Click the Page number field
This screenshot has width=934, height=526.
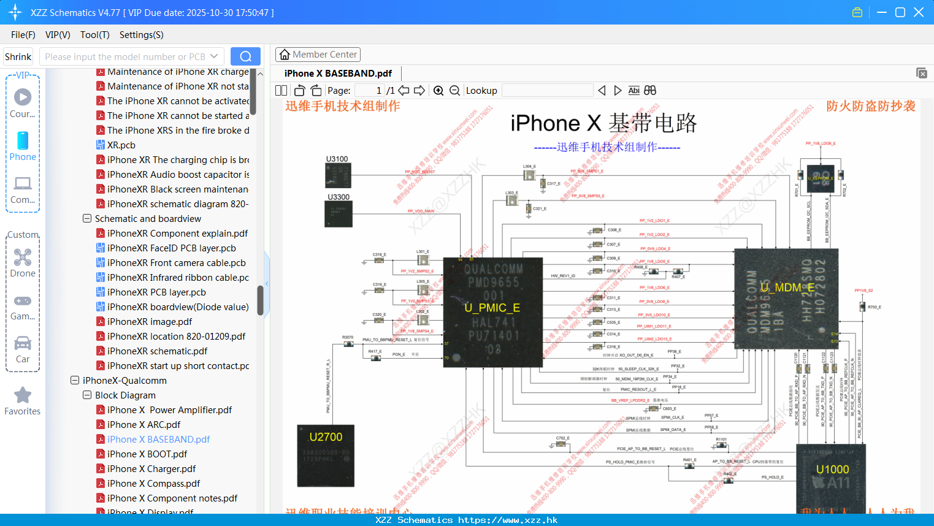pos(369,90)
